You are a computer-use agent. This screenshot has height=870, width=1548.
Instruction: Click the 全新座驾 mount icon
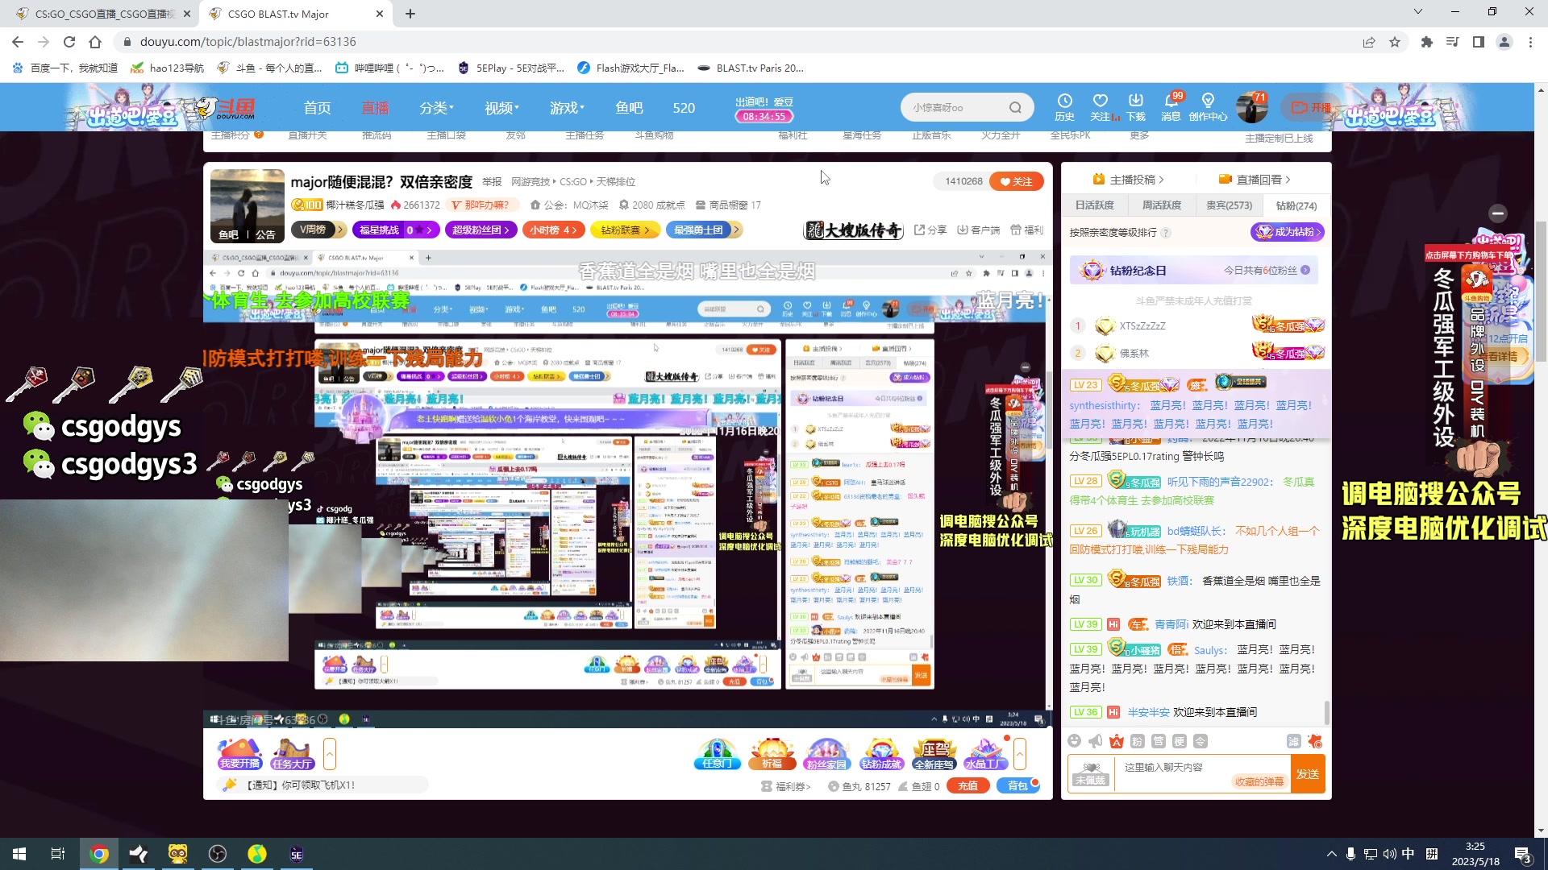coord(934,754)
